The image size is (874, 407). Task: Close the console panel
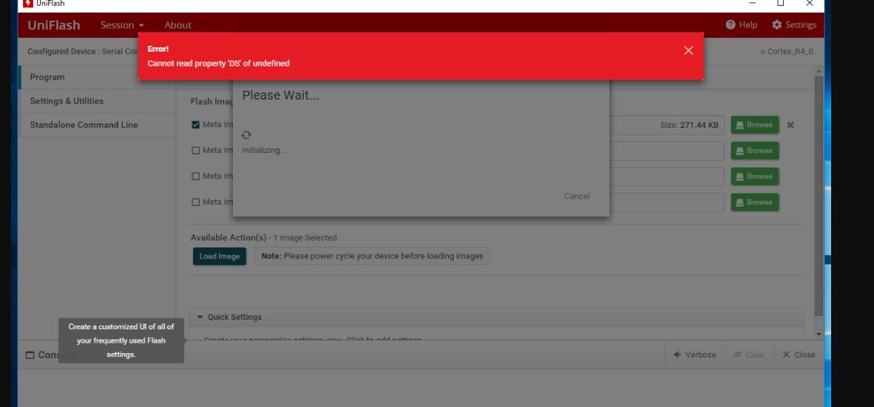tap(798, 355)
